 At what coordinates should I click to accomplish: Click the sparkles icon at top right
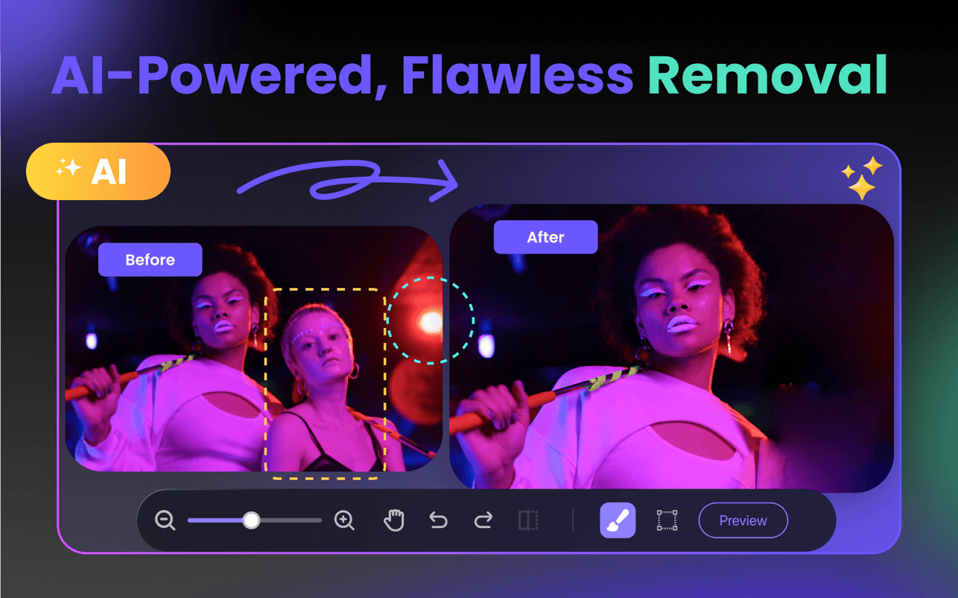tap(860, 177)
